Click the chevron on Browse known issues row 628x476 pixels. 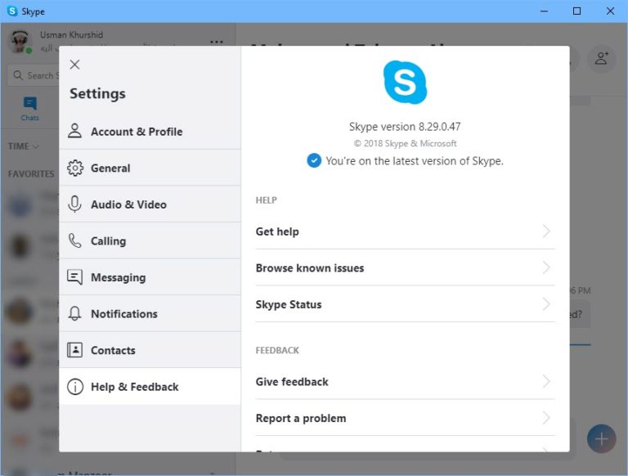pos(546,267)
